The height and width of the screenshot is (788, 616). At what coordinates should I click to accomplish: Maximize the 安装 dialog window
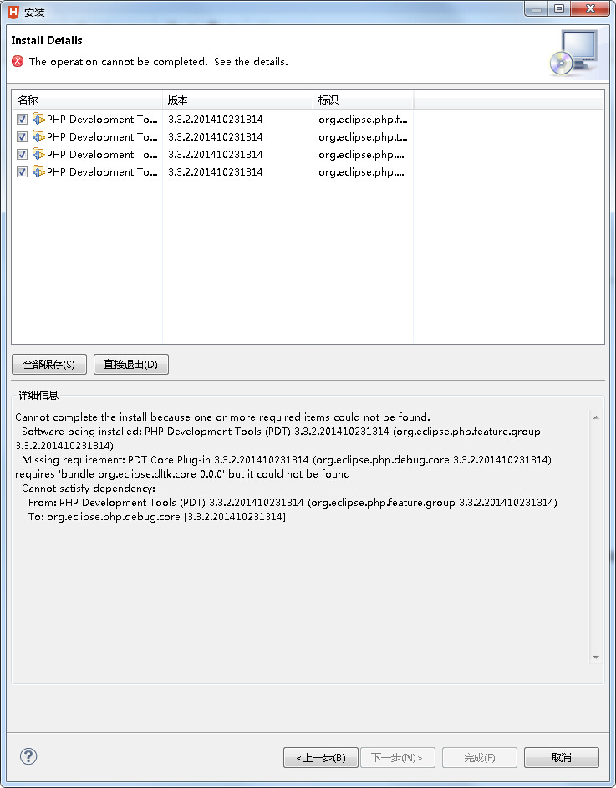point(559,8)
